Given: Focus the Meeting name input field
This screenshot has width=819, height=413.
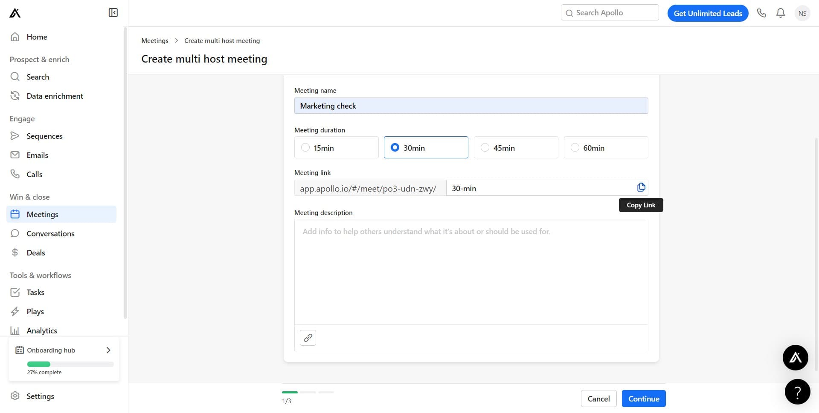Looking at the screenshot, I should 471,106.
